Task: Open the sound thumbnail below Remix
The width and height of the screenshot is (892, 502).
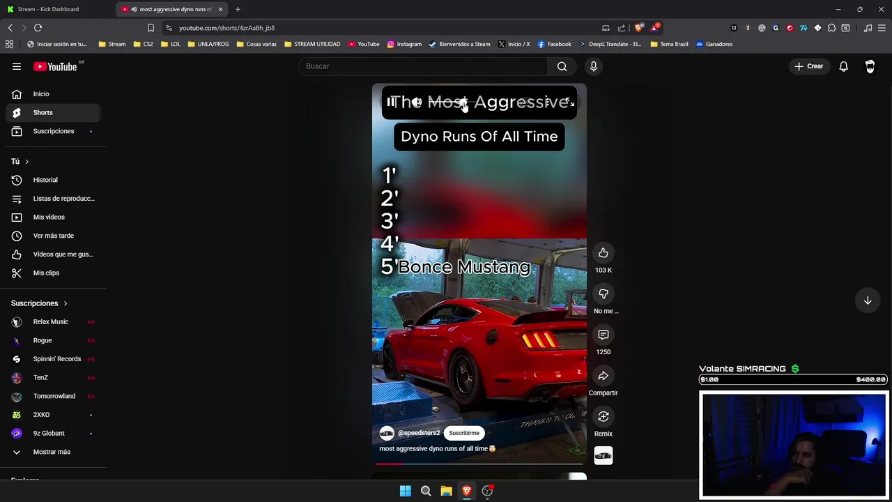Action: tap(603, 456)
